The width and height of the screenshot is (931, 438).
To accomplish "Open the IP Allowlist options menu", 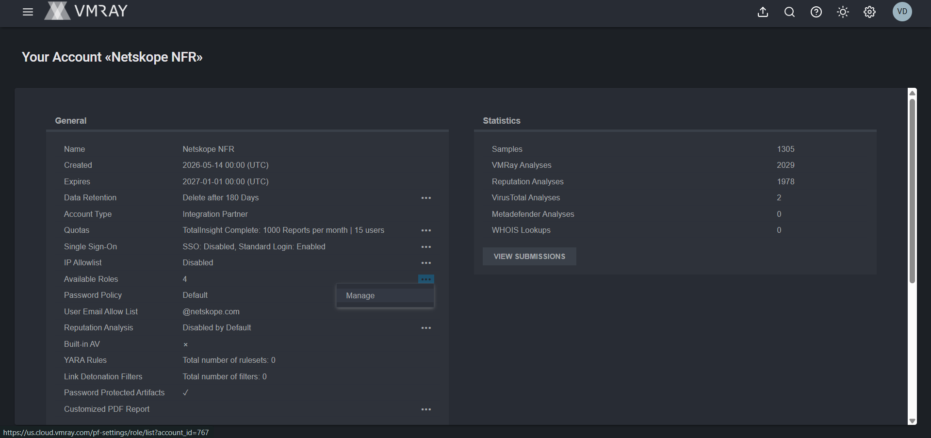I will click(x=426, y=263).
